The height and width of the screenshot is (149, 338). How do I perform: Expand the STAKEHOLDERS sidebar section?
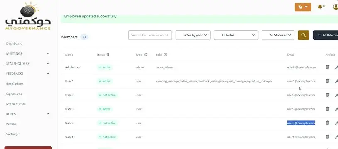pos(28,63)
